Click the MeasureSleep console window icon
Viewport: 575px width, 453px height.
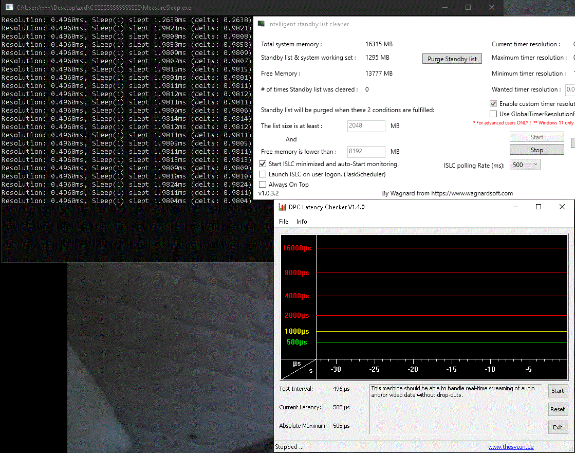pos(9,8)
